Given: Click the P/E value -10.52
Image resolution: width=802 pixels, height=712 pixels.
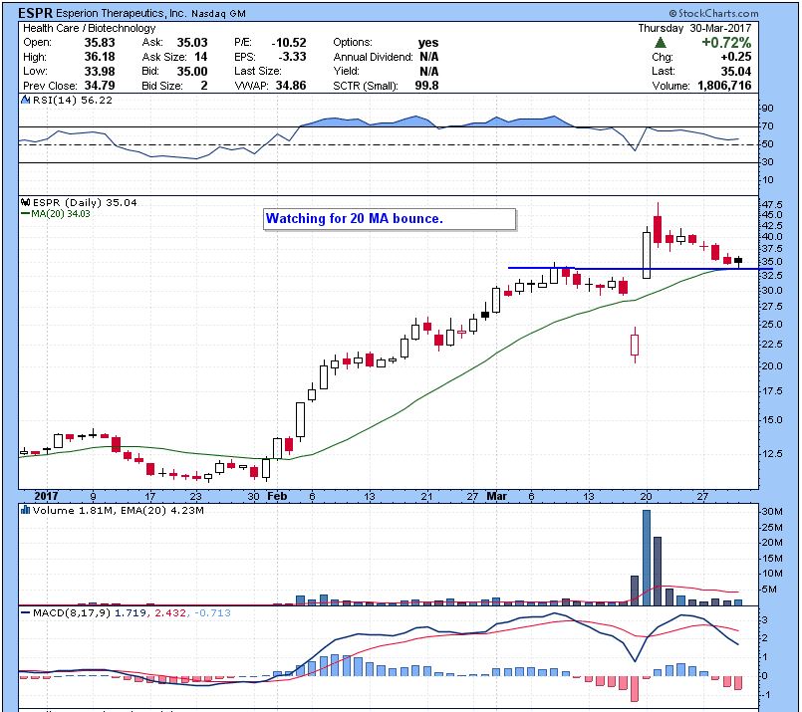Looking at the screenshot, I should 289,43.
